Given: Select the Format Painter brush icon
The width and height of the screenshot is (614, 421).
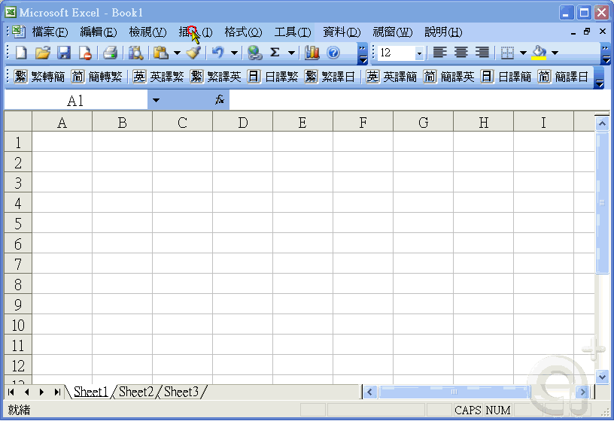Looking at the screenshot, I should [194, 53].
